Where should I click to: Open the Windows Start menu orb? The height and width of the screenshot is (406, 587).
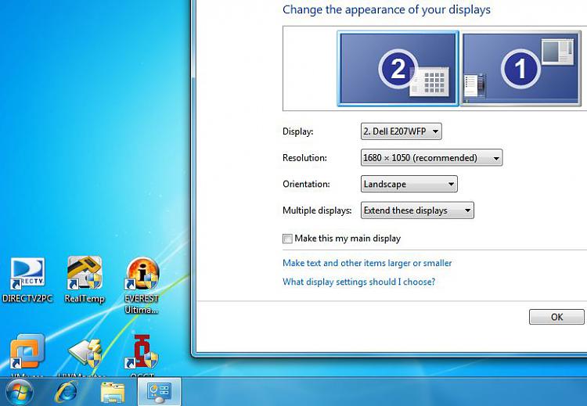20,392
